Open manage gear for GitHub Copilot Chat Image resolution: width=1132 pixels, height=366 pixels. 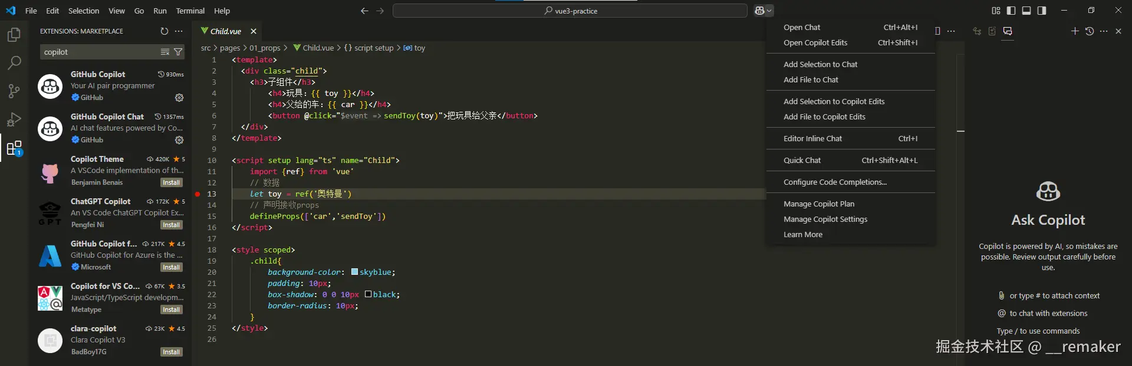coord(179,140)
